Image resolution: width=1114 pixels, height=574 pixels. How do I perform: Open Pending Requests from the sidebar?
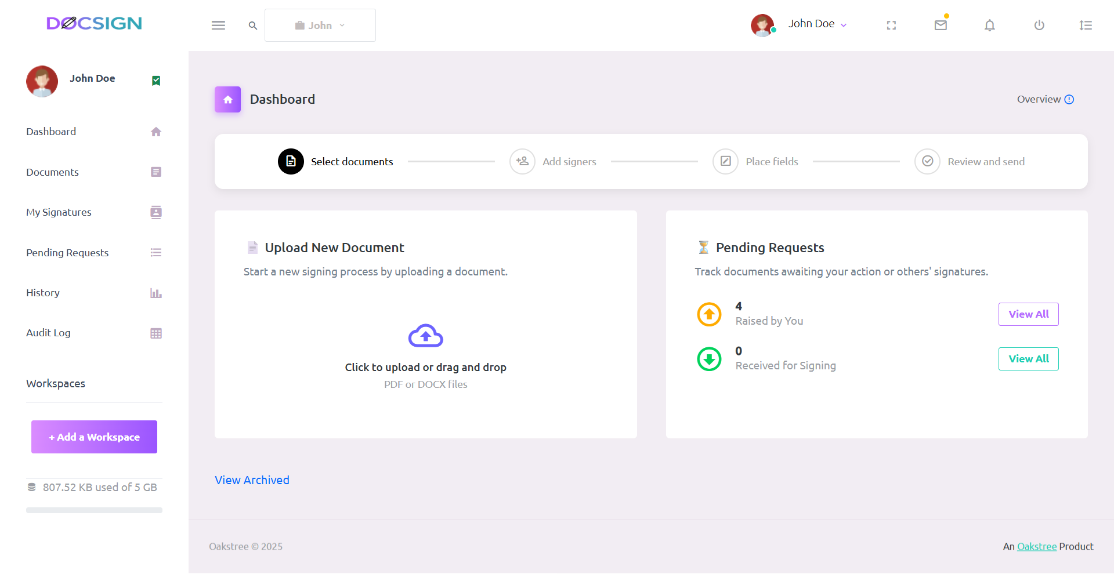pyautogui.click(x=67, y=252)
